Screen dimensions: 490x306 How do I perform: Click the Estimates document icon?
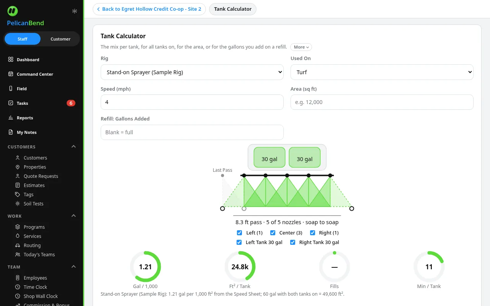coord(18,185)
